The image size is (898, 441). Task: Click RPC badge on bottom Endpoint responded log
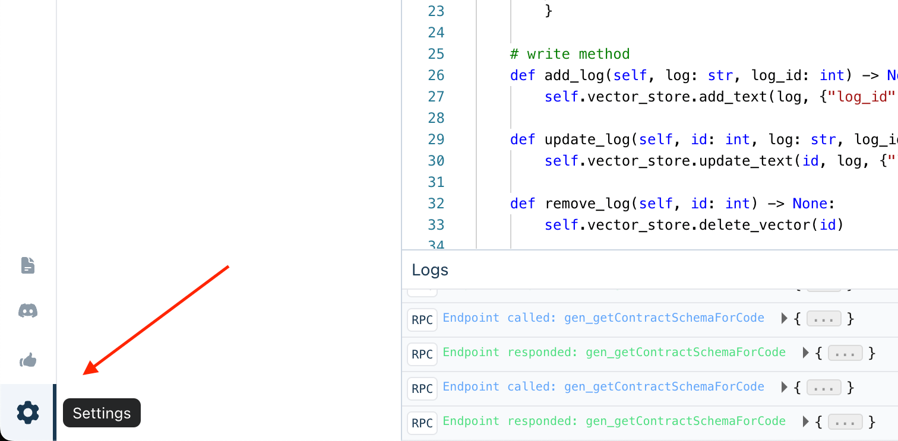click(x=422, y=423)
